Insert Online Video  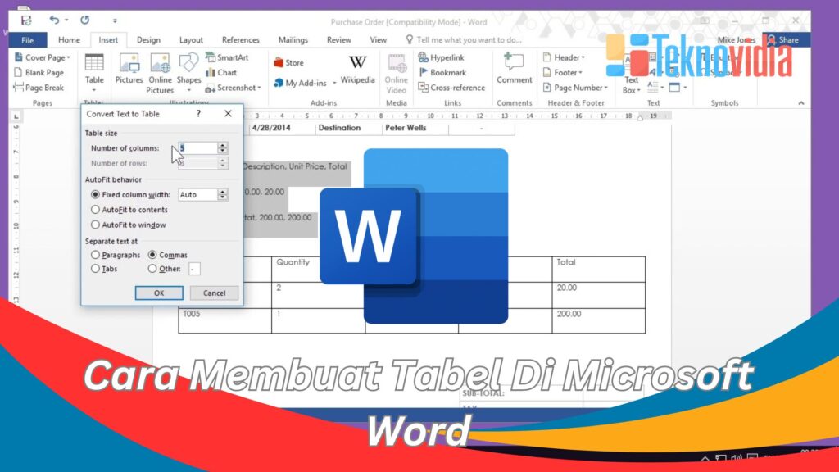(x=396, y=74)
